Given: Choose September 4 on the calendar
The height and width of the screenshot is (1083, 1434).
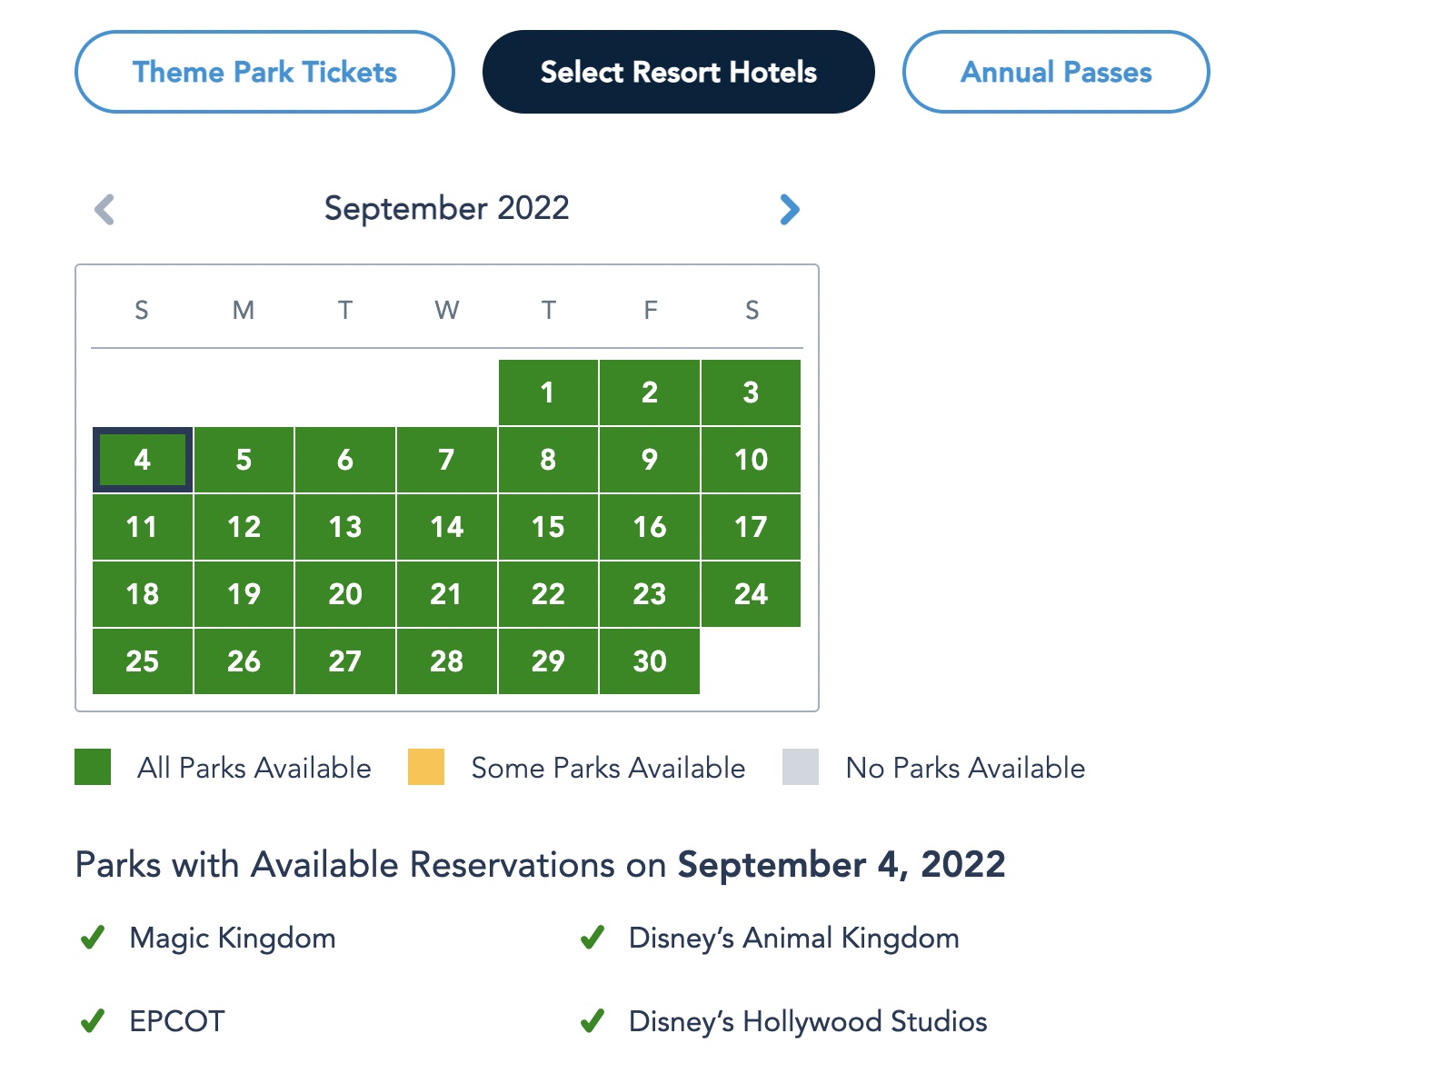Looking at the screenshot, I should [x=143, y=460].
